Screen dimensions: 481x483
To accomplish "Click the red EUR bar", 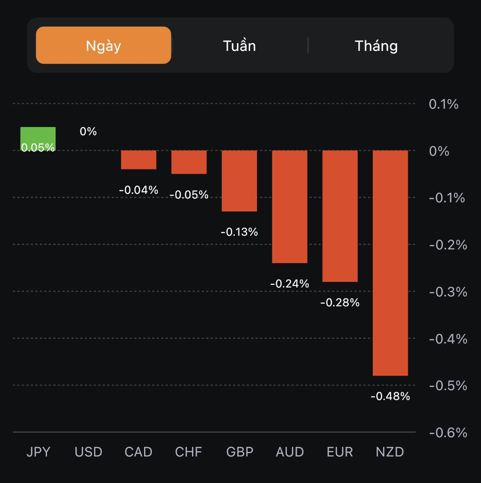I will tap(340, 216).
